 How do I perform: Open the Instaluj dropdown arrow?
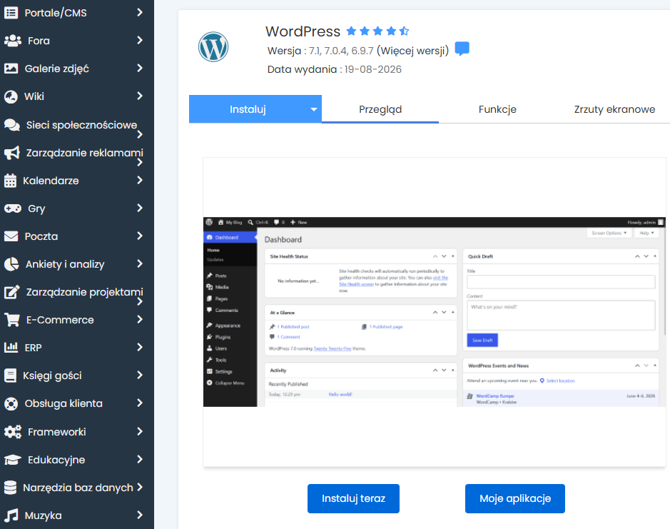(x=314, y=109)
